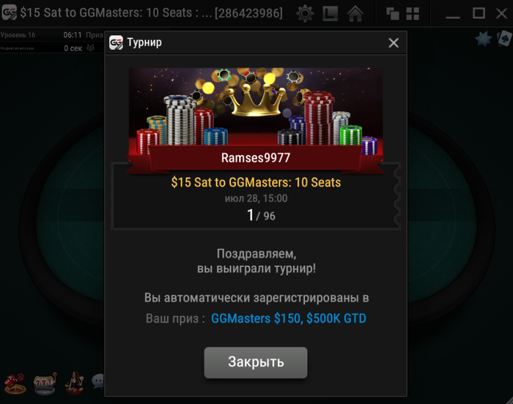The width and height of the screenshot is (513, 404).
Task: Open the GGMasters $150, $500K GTD link
Action: 289,318
